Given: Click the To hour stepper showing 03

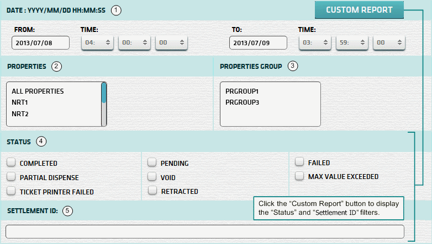Looking at the screenshot, I should [x=315, y=43].
